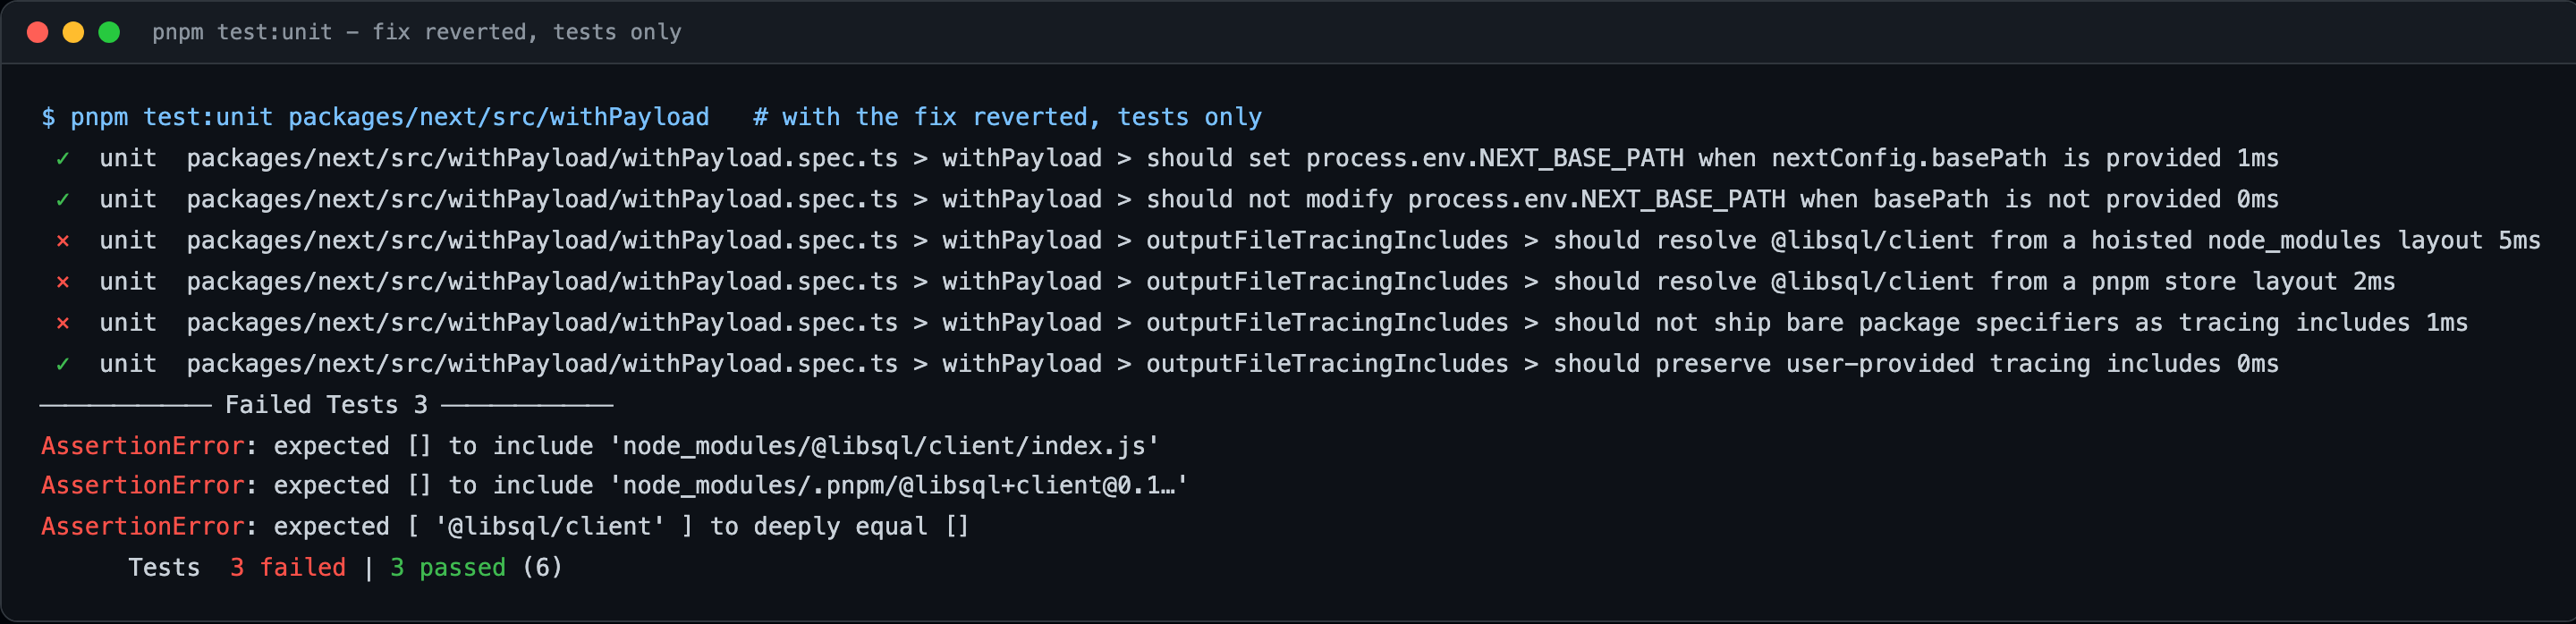Click the '# with the fix reverted, tests only' comment
The image size is (2576, 624).
point(1007,117)
